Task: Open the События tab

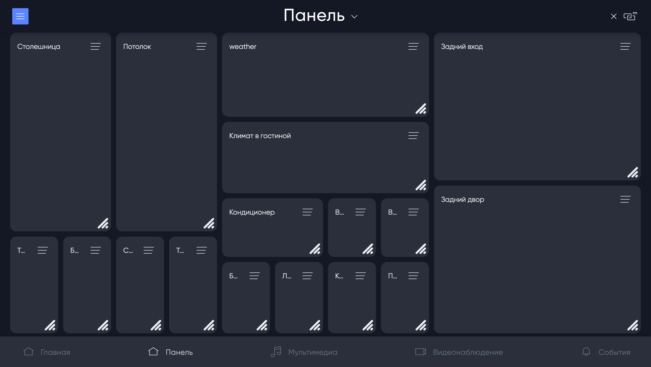Action: pos(606,352)
